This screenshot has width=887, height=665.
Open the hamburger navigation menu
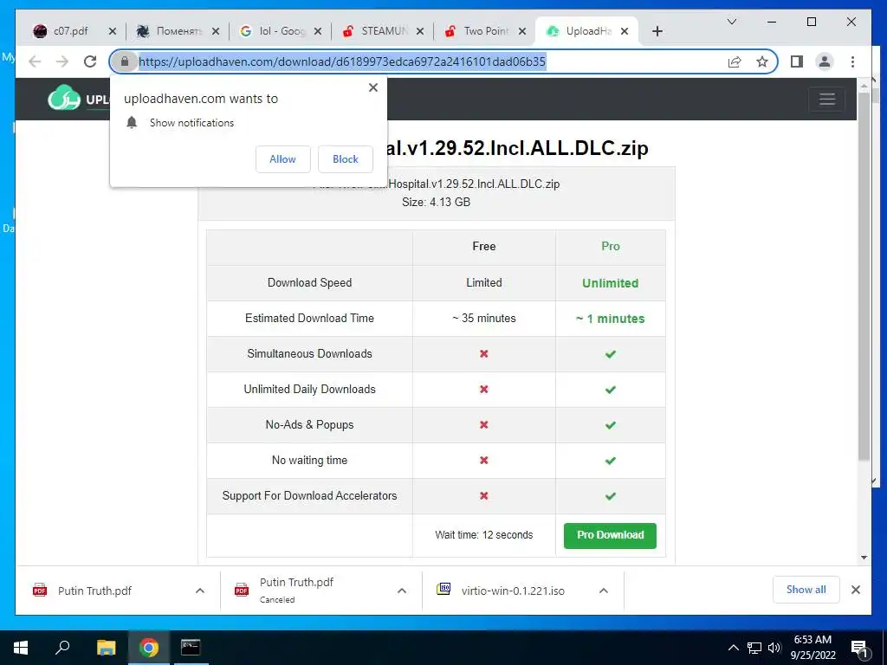(826, 99)
